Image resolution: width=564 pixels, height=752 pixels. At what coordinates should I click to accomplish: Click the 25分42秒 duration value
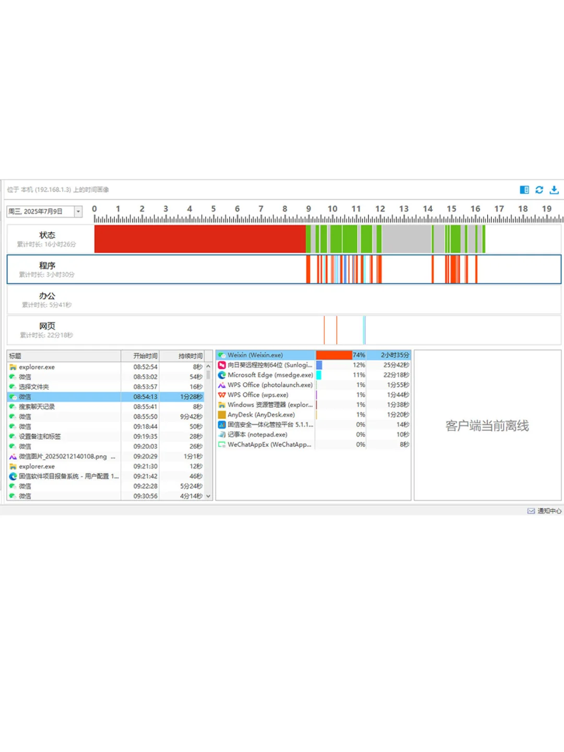(x=396, y=365)
